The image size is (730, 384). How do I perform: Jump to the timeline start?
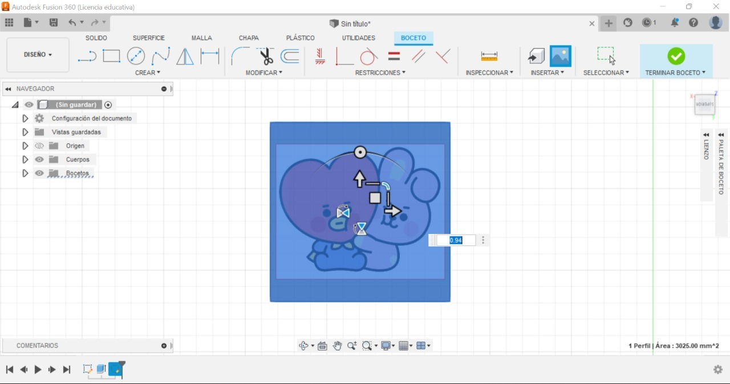click(10, 370)
